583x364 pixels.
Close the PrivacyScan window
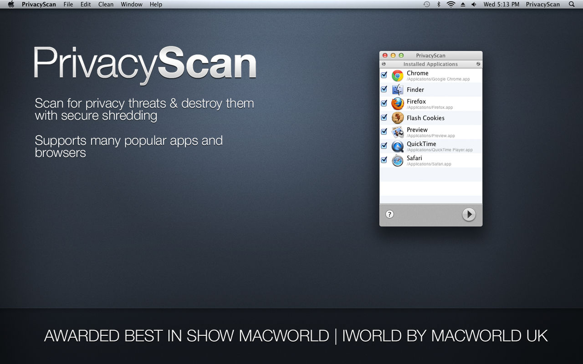click(x=385, y=56)
